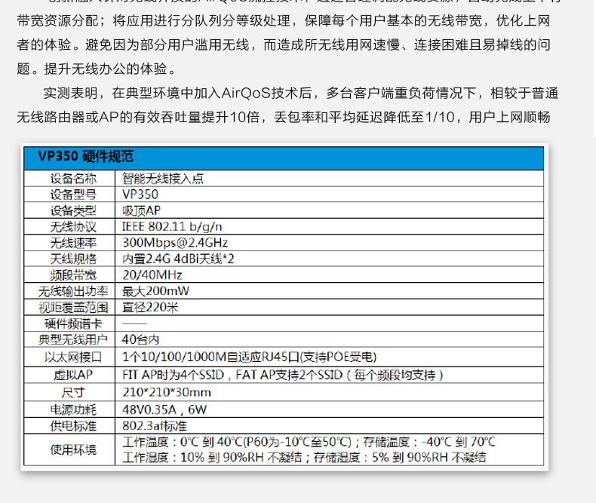
Task: Click the 20/40MHz value
Action: (152, 275)
